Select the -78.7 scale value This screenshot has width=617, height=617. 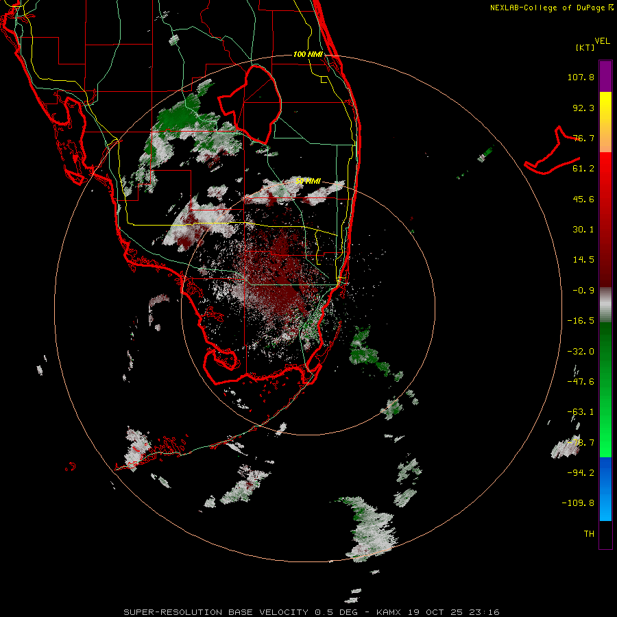tap(581, 443)
